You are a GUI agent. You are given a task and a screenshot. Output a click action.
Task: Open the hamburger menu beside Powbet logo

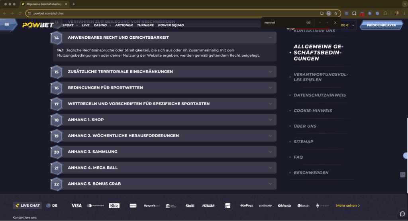(7, 24)
